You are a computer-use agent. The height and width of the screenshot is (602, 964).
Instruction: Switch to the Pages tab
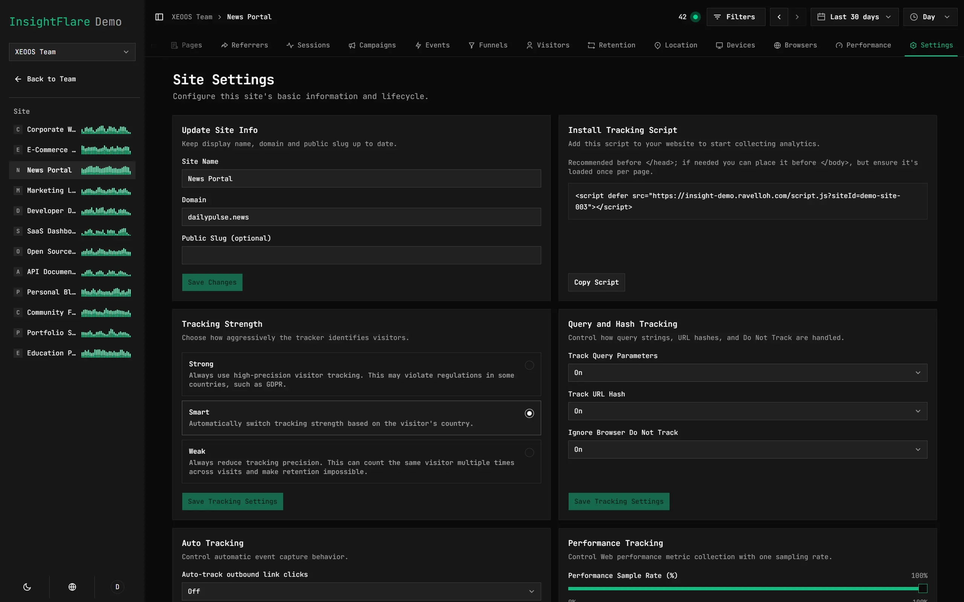click(x=186, y=46)
